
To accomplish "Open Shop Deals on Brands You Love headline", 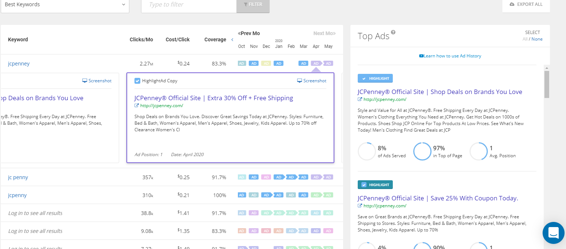I will coord(440,92).
